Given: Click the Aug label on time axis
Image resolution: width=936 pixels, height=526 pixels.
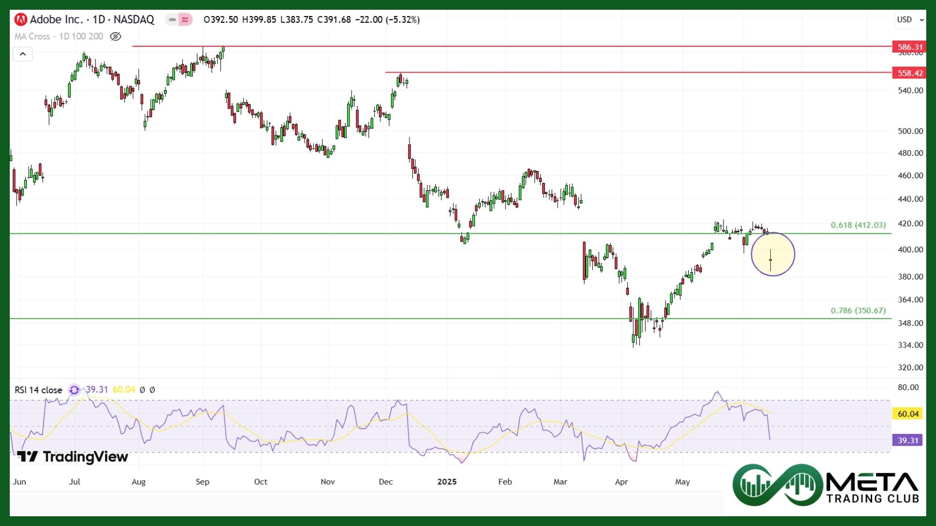Looking at the screenshot, I should 138,482.
